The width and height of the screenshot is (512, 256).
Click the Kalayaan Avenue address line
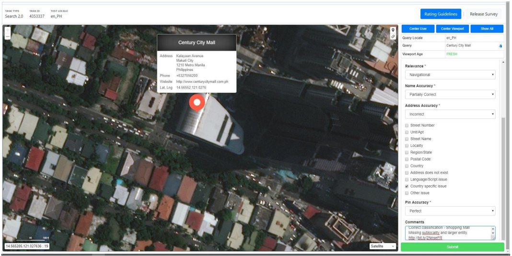coord(189,56)
